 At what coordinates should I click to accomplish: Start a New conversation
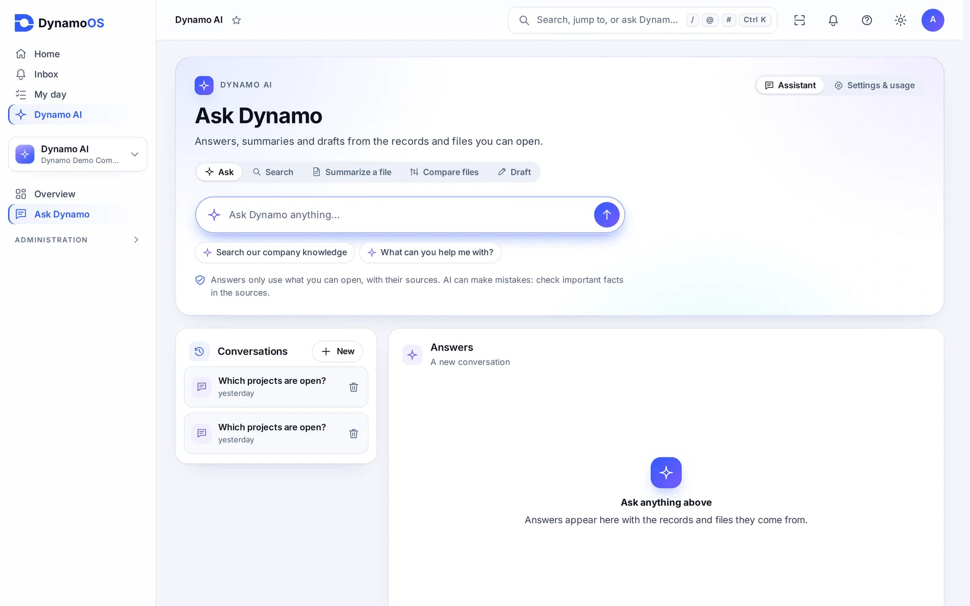337,351
